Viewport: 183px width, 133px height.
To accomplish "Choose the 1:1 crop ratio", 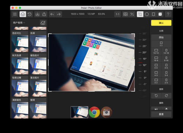I will coord(161,44).
